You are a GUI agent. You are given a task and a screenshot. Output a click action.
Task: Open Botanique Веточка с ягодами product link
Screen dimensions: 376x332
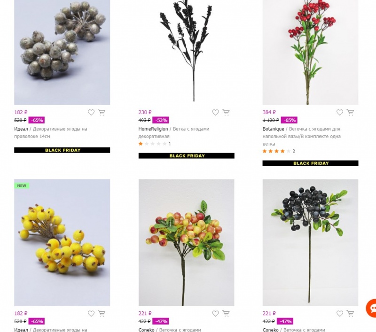(x=302, y=136)
